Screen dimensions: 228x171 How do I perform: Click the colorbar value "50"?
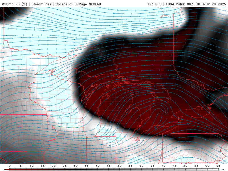coord(119,166)
